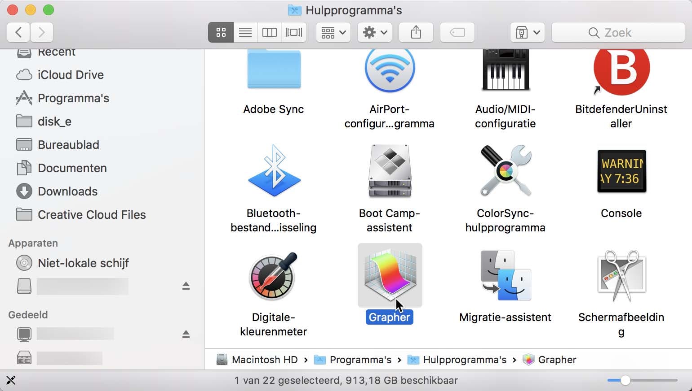Click Programma's in the path bar
The width and height of the screenshot is (692, 391).
coord(353,360)
